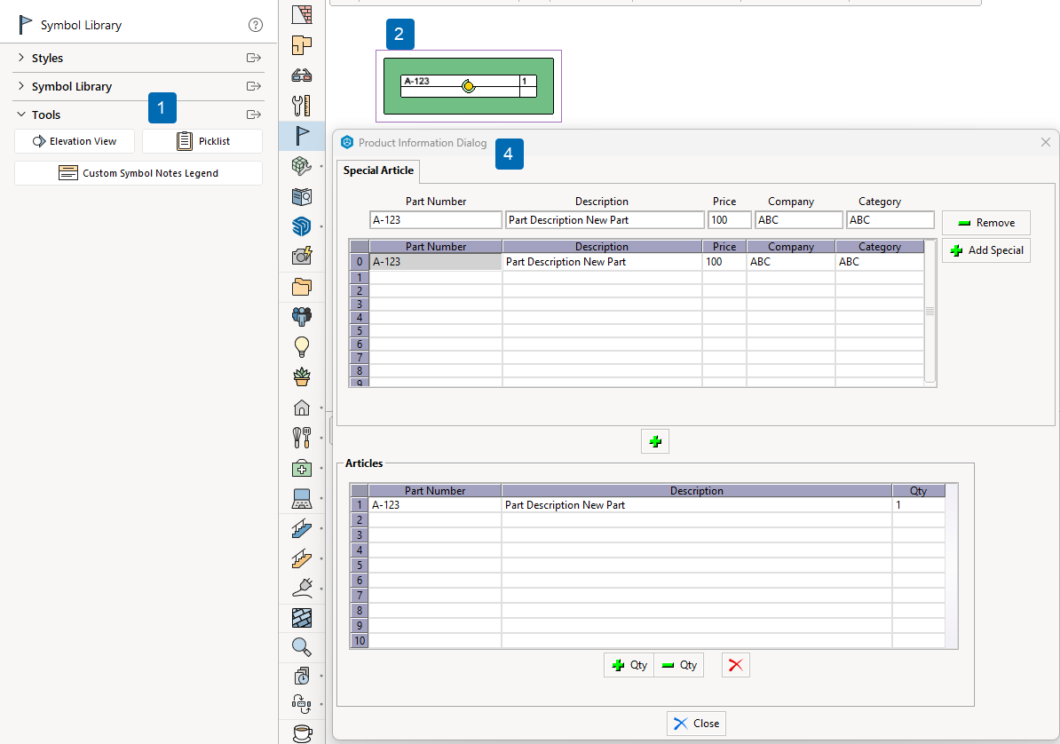Launch the SketchUp tool icon
Screen dimensions: 1060x744
(302, 226)
